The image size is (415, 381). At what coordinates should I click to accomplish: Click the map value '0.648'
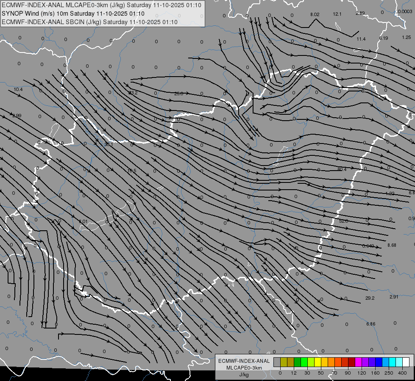tap(368, 246)
